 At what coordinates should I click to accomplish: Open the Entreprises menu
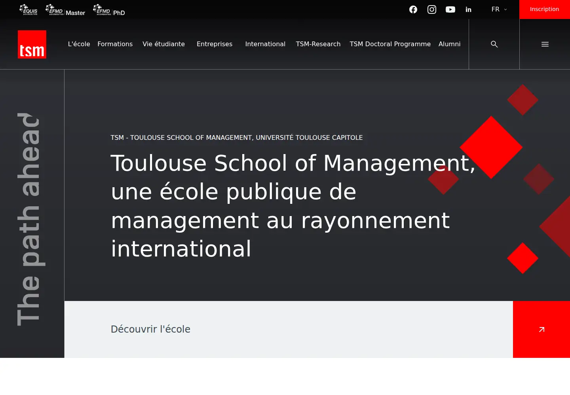(215, 44)
